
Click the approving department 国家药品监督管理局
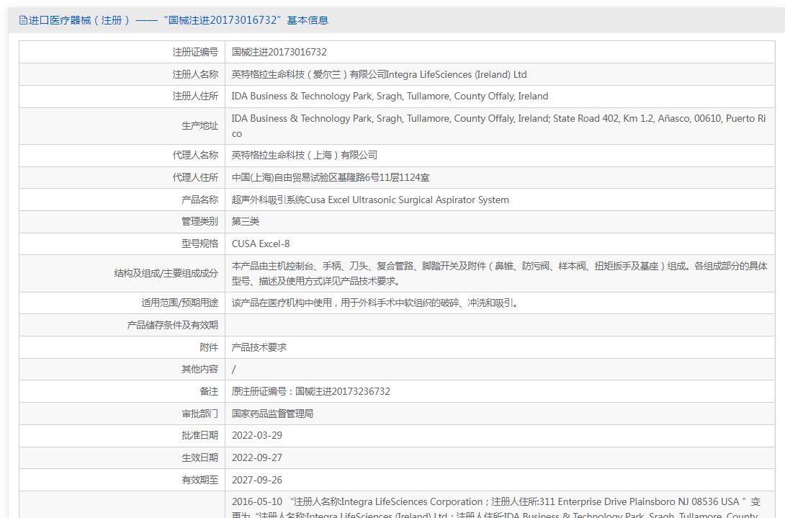(272, 414)
